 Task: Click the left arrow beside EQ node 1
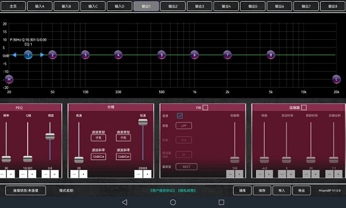[x=14, y=55]
